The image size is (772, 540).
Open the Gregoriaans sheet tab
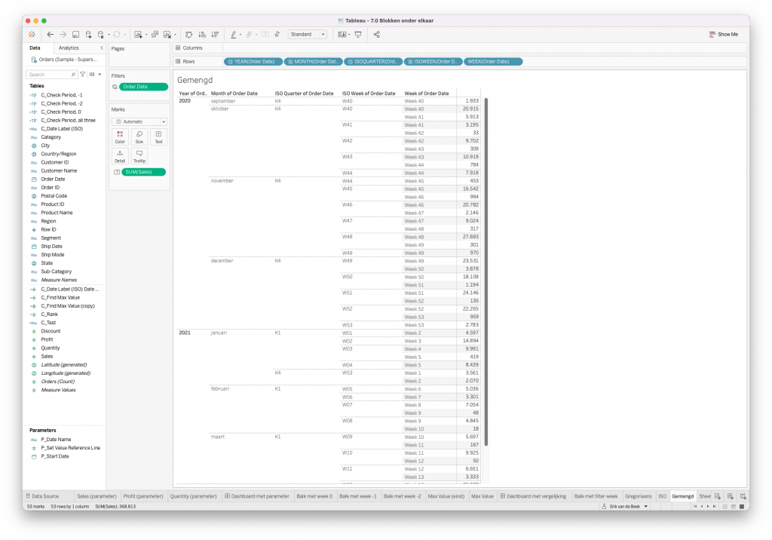coord(639,496)
